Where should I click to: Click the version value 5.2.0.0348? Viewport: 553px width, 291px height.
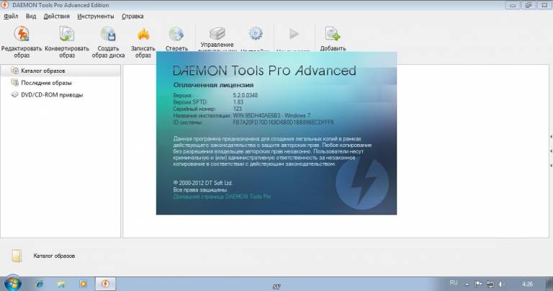pos(245,95)
